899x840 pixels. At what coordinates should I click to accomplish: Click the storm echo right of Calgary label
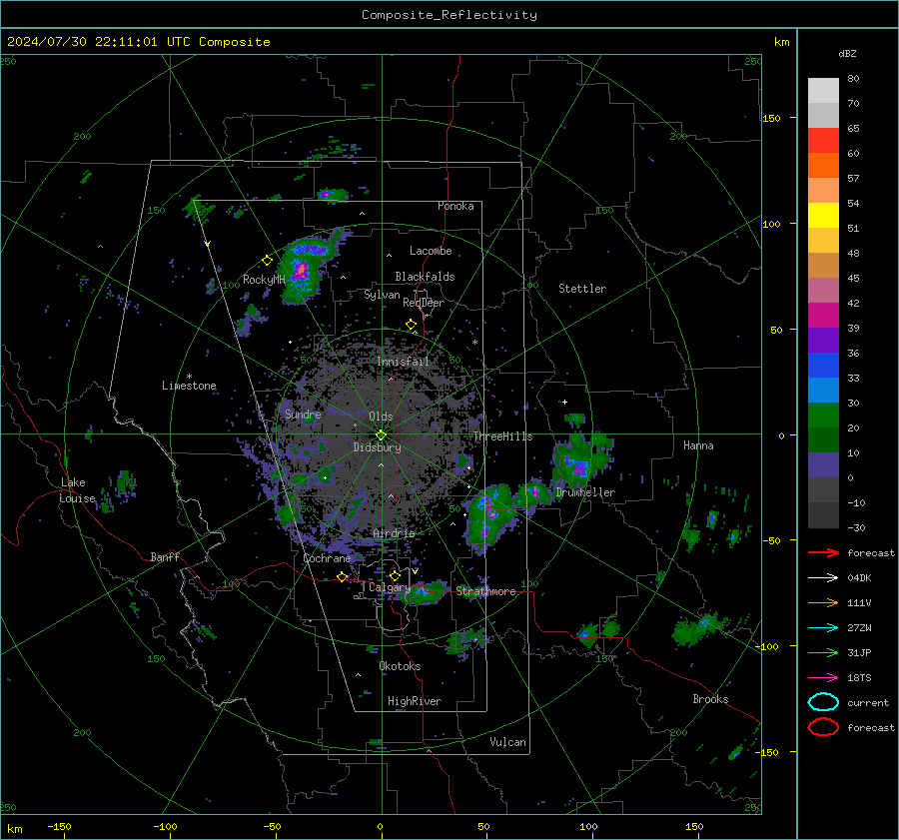[x=426, y=592]
